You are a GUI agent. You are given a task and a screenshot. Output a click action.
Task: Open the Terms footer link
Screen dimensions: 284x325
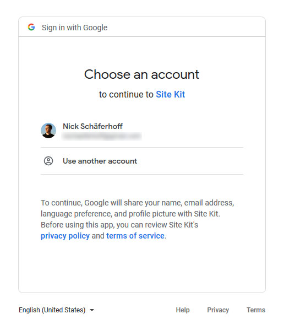[x=256, y=310]
